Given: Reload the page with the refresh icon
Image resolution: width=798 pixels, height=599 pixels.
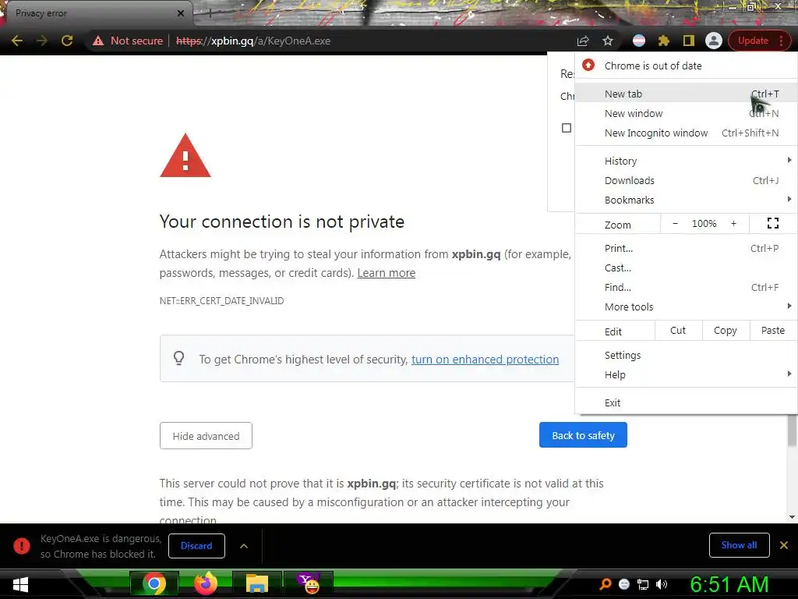Looking at the screenshot, I should (67, 41).
